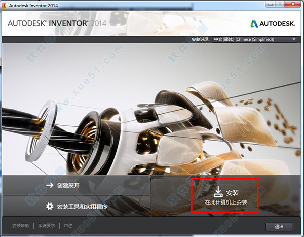Screen dimensions: 304x237
Task: Open the 安装说明 language dropdown
Action: tap(254, 39)
